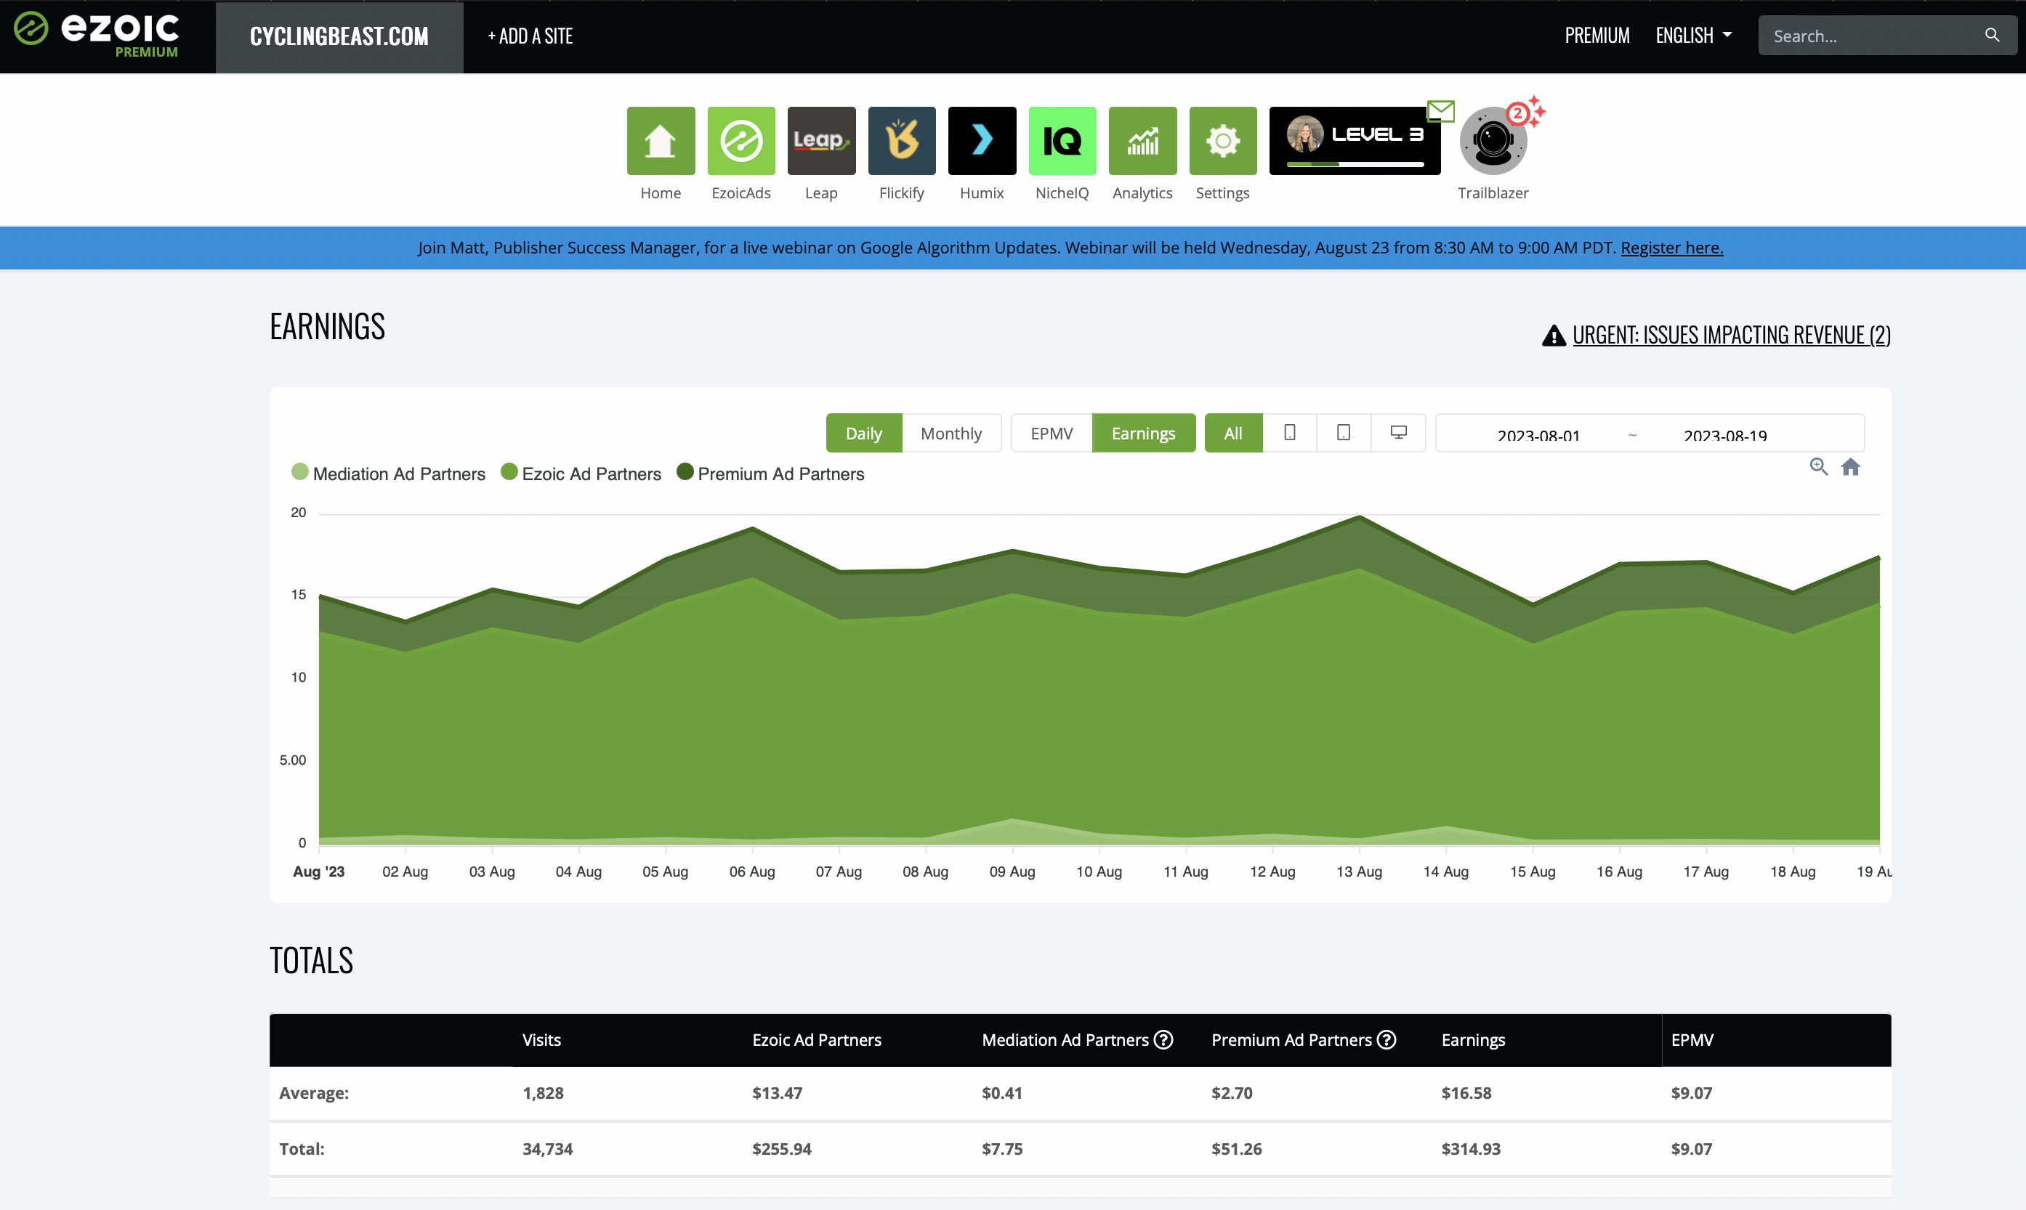Click Premium Ad Partners help icon
This screenshot has height=1210, width=2026.
pyautogui.click(x=1387, y=1039)
